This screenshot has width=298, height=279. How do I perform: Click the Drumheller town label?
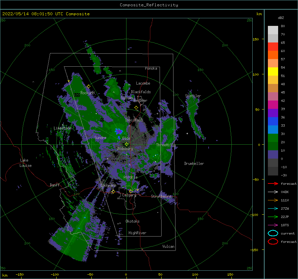pos(194,164)
